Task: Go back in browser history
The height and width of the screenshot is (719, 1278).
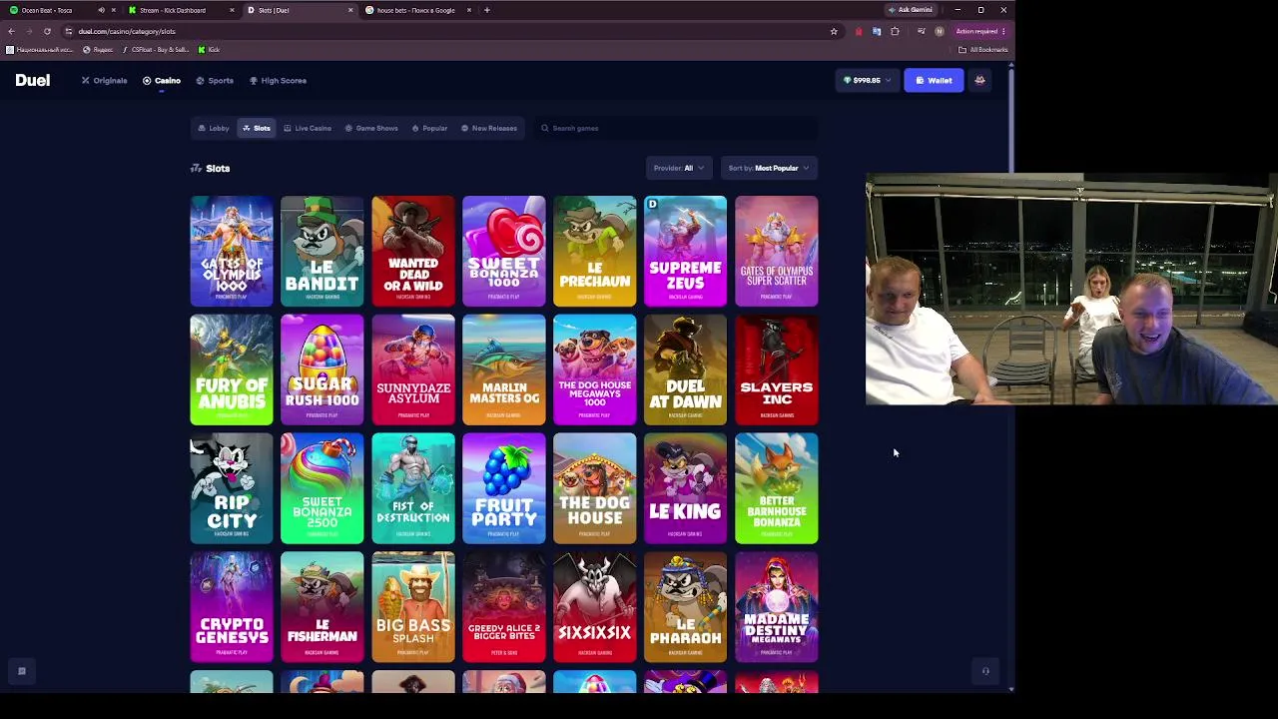Action: (11, 31)
